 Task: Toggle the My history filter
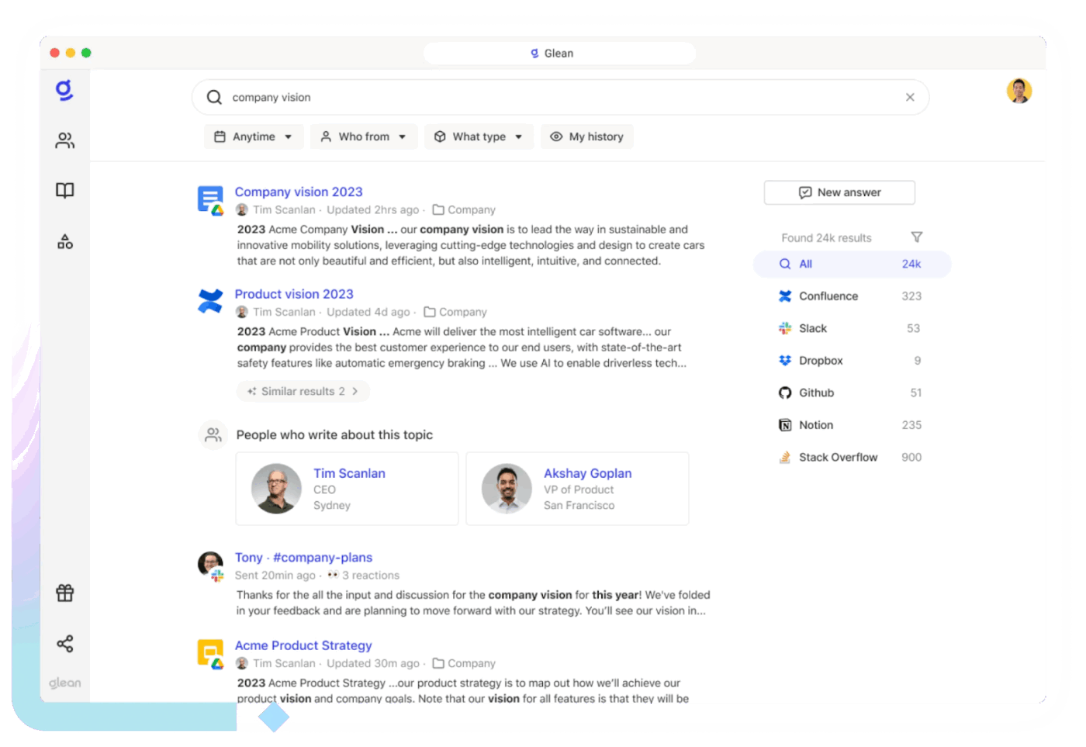[x=587, y=137]
